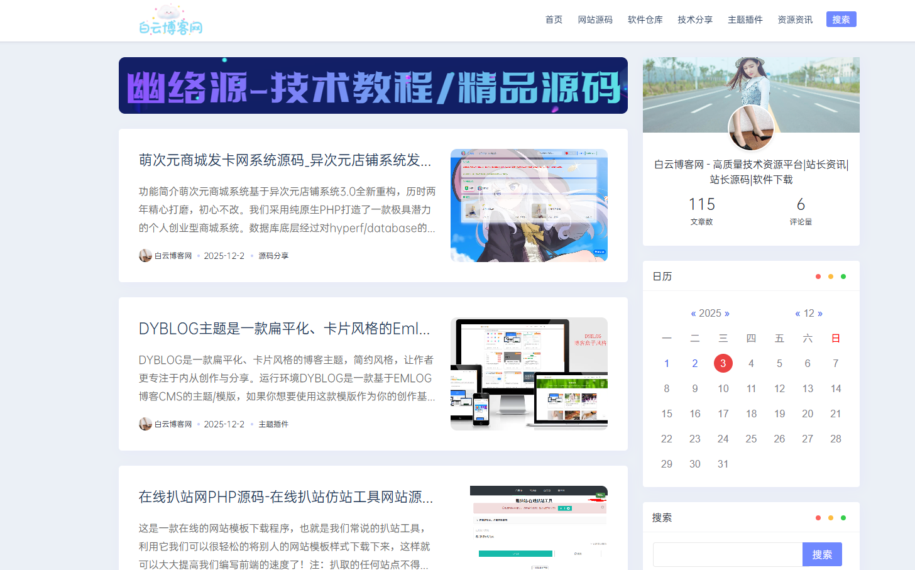The image size is (915, 570).
Task: Open the 源码分享 category tag
Action: [273, 256]
